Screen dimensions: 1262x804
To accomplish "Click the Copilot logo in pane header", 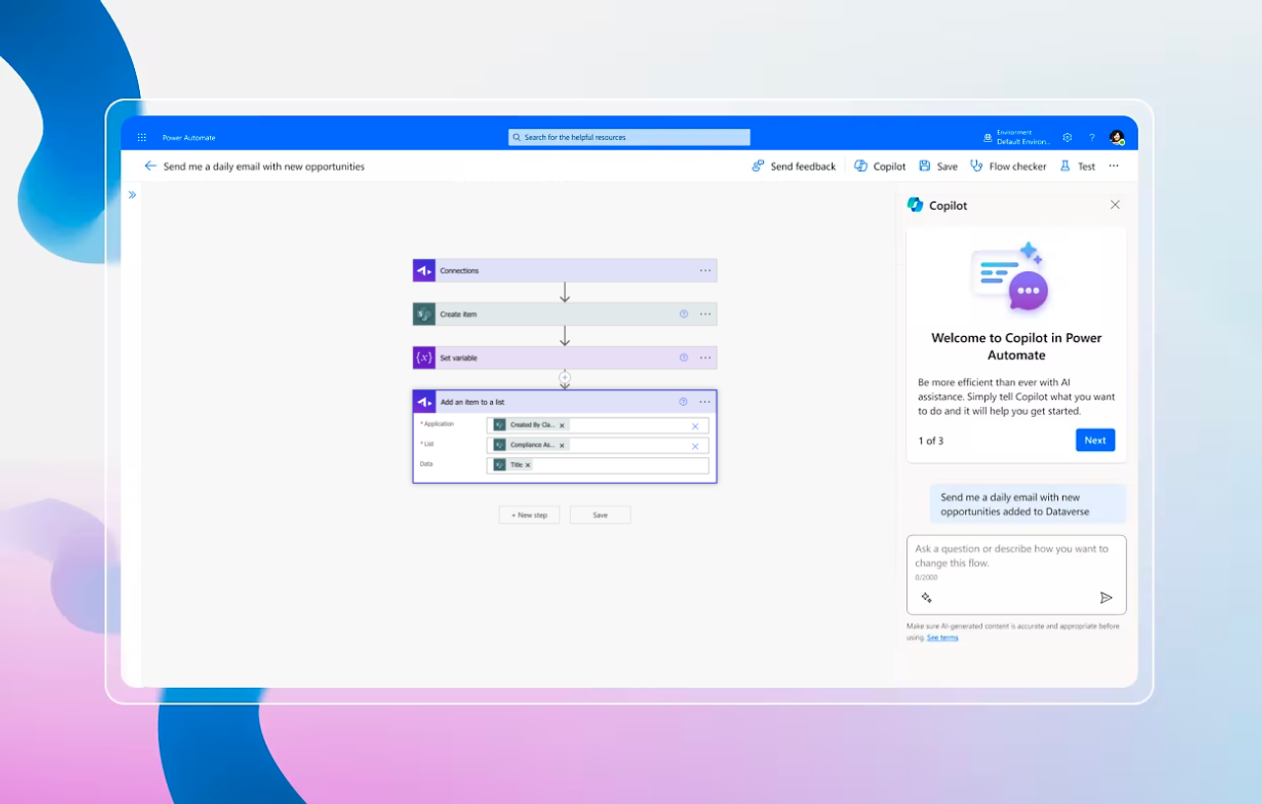I will (915, 205).
